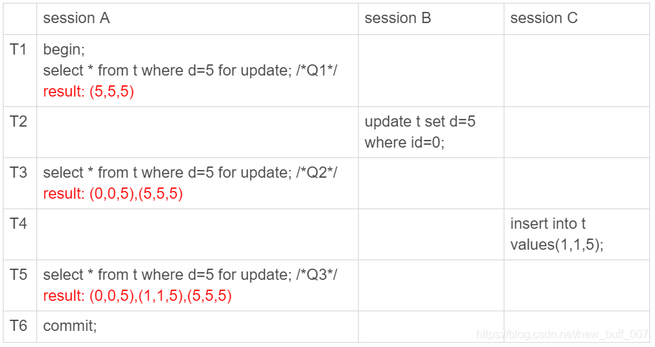Image resolution: width=655 pixels, height=347 pixels.
Task: Click the 'session A' column header
Action: point(76,19)
